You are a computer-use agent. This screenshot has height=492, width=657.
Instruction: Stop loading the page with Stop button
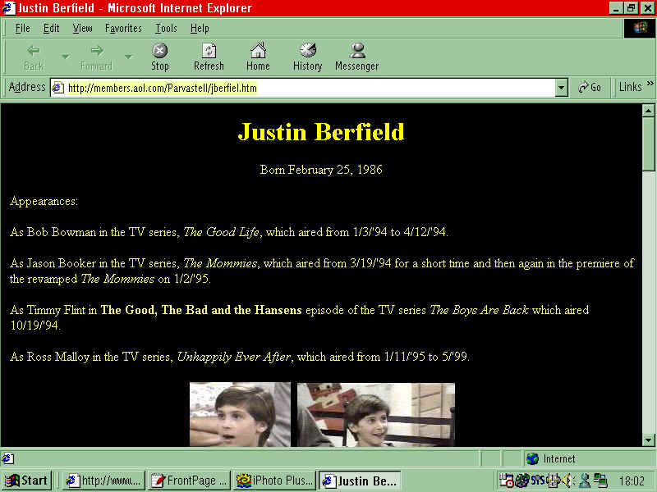159,57
